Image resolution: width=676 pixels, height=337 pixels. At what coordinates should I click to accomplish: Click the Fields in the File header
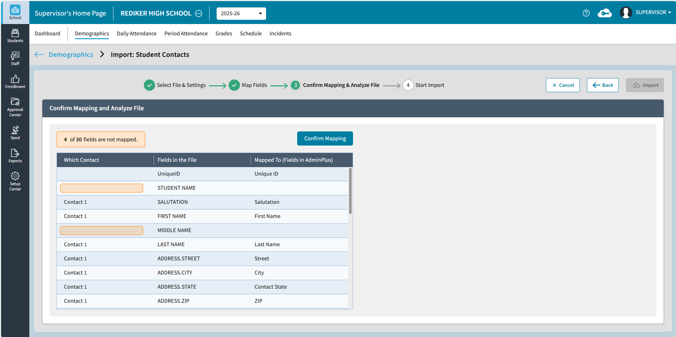(177, 160)
